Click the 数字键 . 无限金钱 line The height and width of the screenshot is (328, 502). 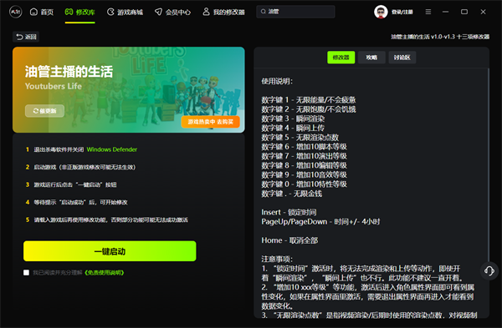point(292,194)
